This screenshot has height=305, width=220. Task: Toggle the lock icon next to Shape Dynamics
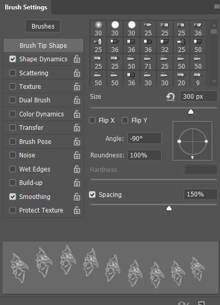coord(77,59)
